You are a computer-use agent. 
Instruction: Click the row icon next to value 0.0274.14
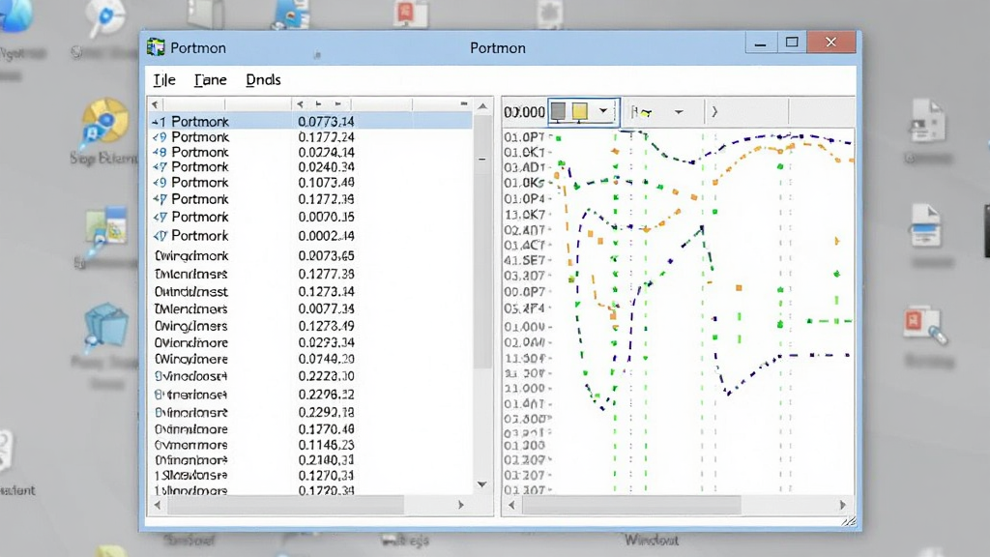pos(160,152)
